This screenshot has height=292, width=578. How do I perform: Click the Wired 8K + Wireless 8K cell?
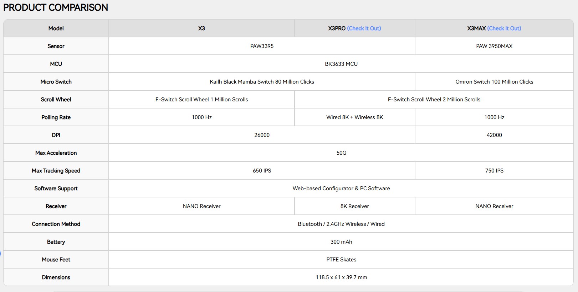355,117
